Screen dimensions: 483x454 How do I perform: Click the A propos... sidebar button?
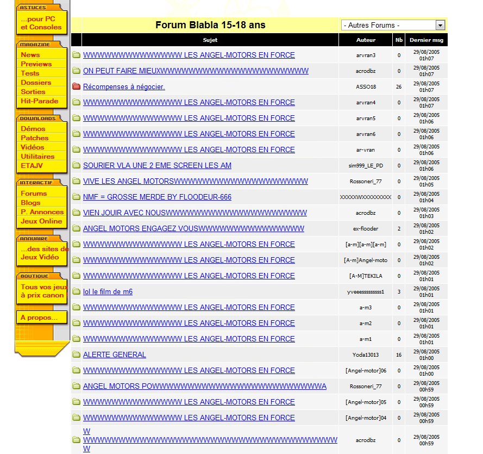39,318
